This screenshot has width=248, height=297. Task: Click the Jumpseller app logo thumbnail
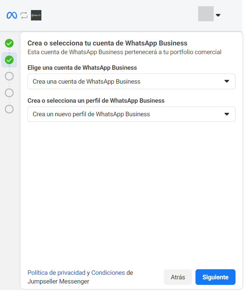[x=36, y=15]
